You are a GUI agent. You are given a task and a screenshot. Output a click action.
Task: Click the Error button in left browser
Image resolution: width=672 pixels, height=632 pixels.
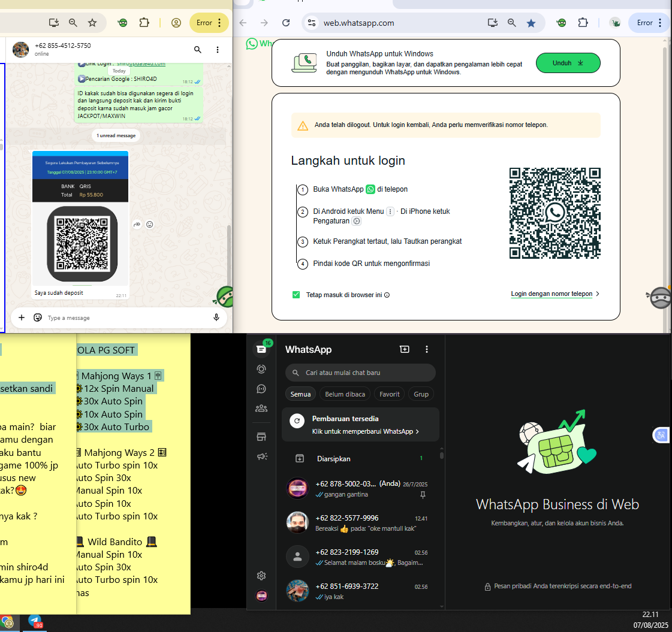click(x=210, y=23)
